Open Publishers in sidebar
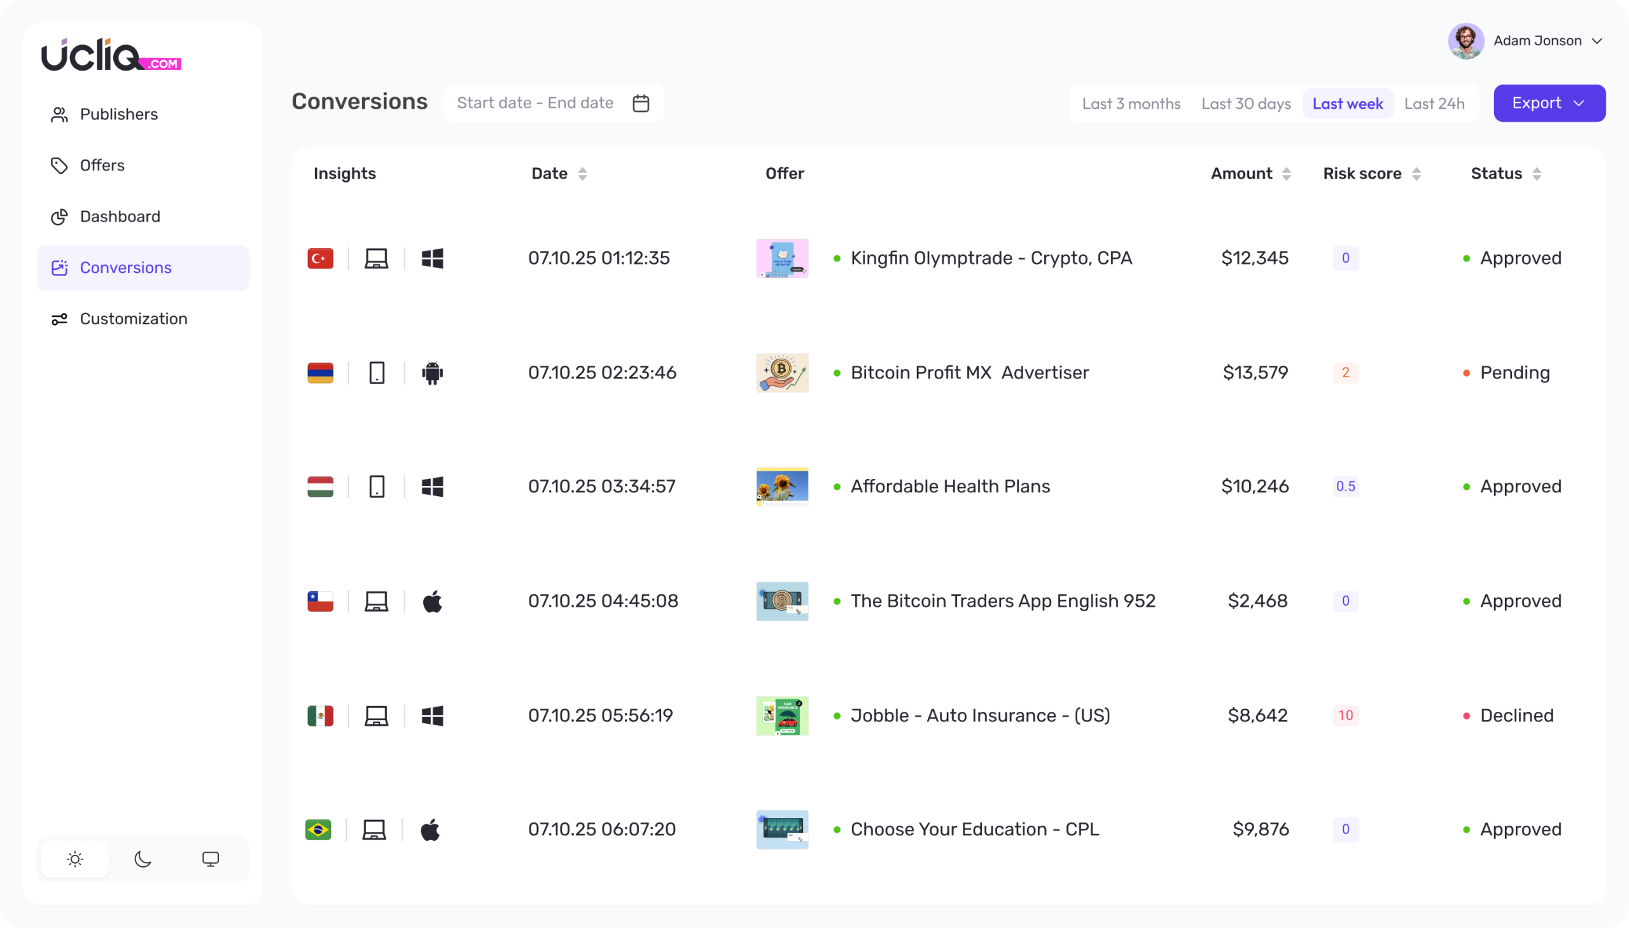This screenshot has height=928, width=1629. point(118,114)
